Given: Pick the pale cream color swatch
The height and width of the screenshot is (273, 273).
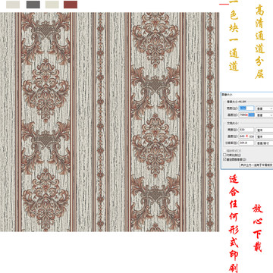Looking at the screenshot, I should [52, 5].
